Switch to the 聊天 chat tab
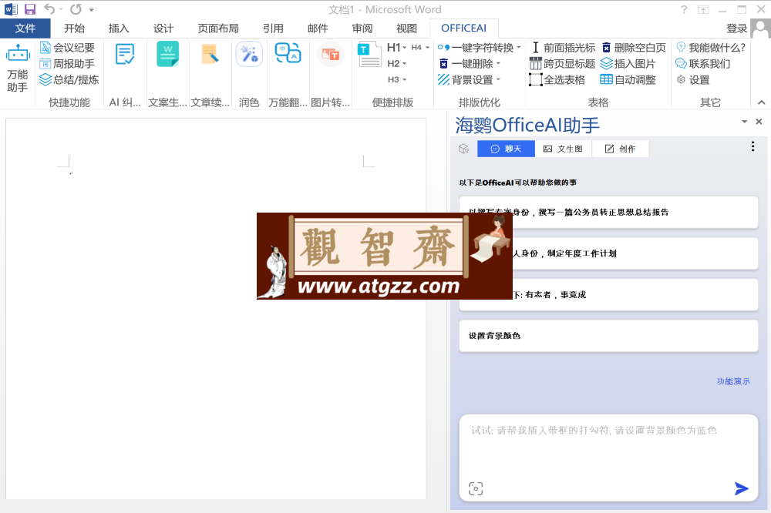Screen dimensions: 771x513 point(506,149)
